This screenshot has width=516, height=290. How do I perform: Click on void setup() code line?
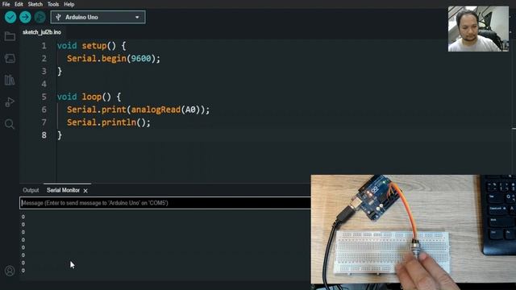click(x=91, y=46)
